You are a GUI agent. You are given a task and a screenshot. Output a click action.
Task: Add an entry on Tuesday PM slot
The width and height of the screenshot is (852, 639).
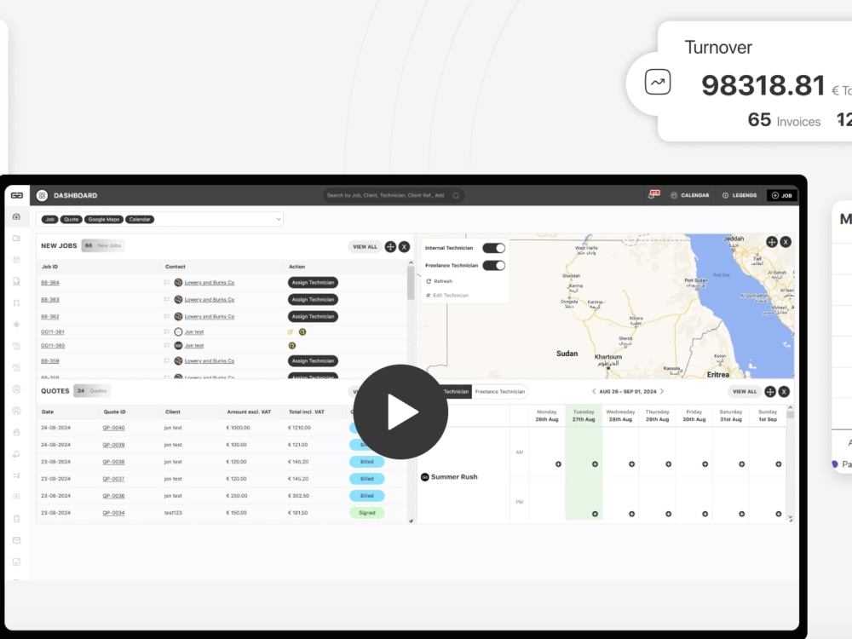(x=595, y=514)
